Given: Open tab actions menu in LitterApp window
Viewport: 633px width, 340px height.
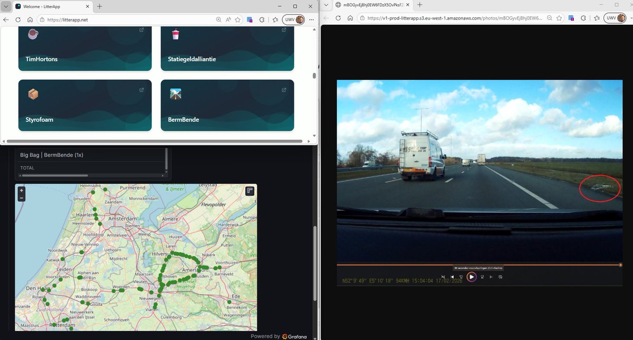Looking at the screenshot, I should click(x=6, y=6).
